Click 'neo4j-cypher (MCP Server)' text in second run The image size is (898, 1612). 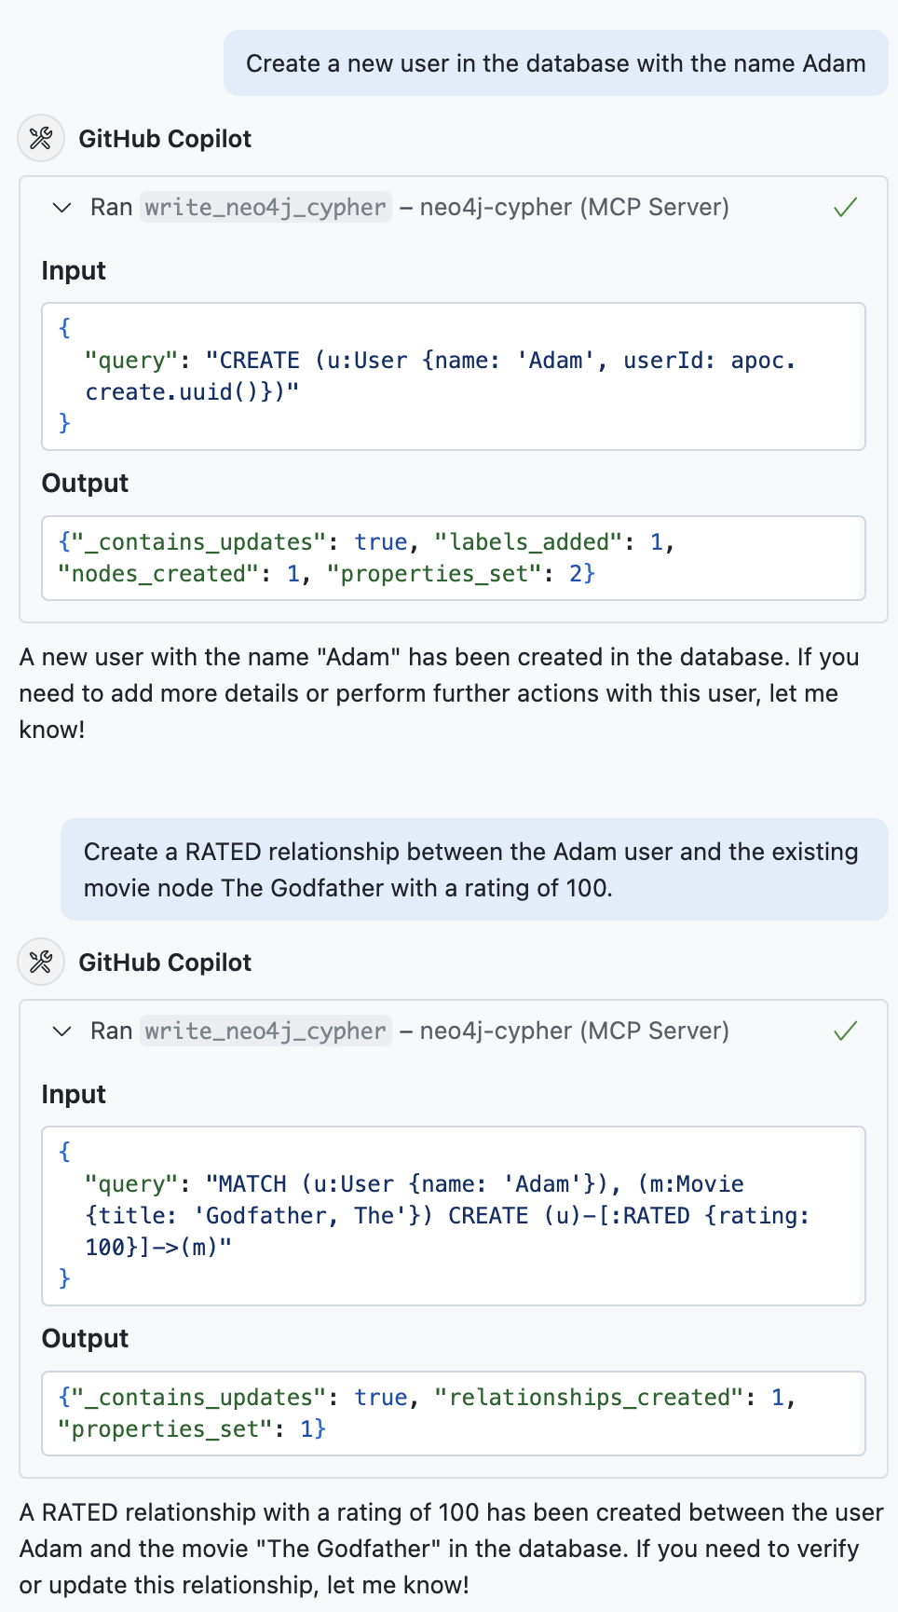575,1031
